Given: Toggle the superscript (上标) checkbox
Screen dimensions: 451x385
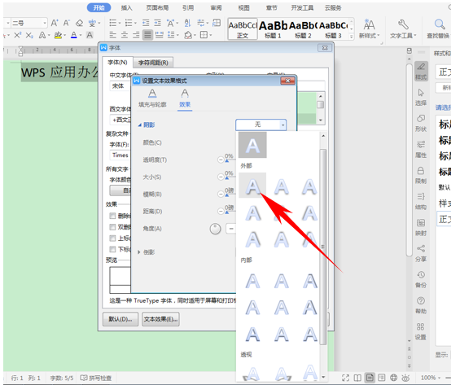Looking at the screenshot, I should pyautogui.click(x=112, y=238).
